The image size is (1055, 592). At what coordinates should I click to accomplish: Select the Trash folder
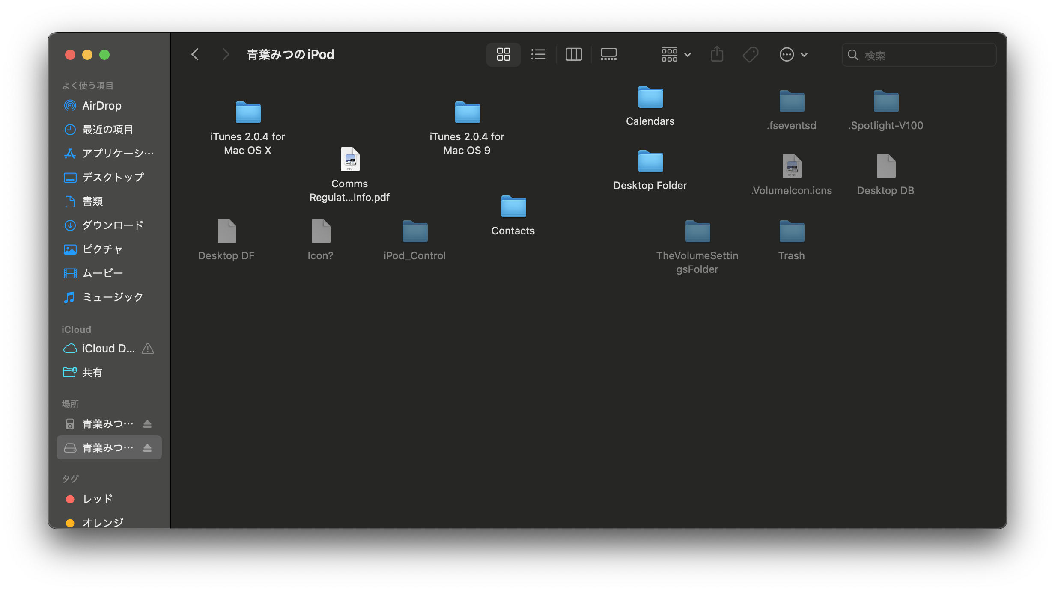coord(792,240)
